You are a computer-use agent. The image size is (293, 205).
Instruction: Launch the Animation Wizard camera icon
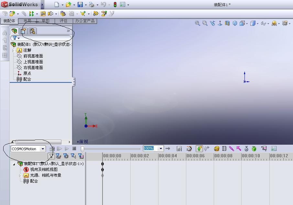click(189, 148)
